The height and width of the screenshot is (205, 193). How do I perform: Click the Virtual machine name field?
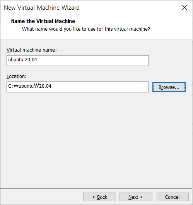[78, 61]
